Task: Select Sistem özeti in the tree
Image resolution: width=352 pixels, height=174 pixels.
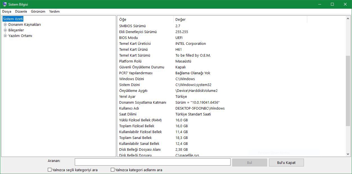Action: click(x=13, y=19)
